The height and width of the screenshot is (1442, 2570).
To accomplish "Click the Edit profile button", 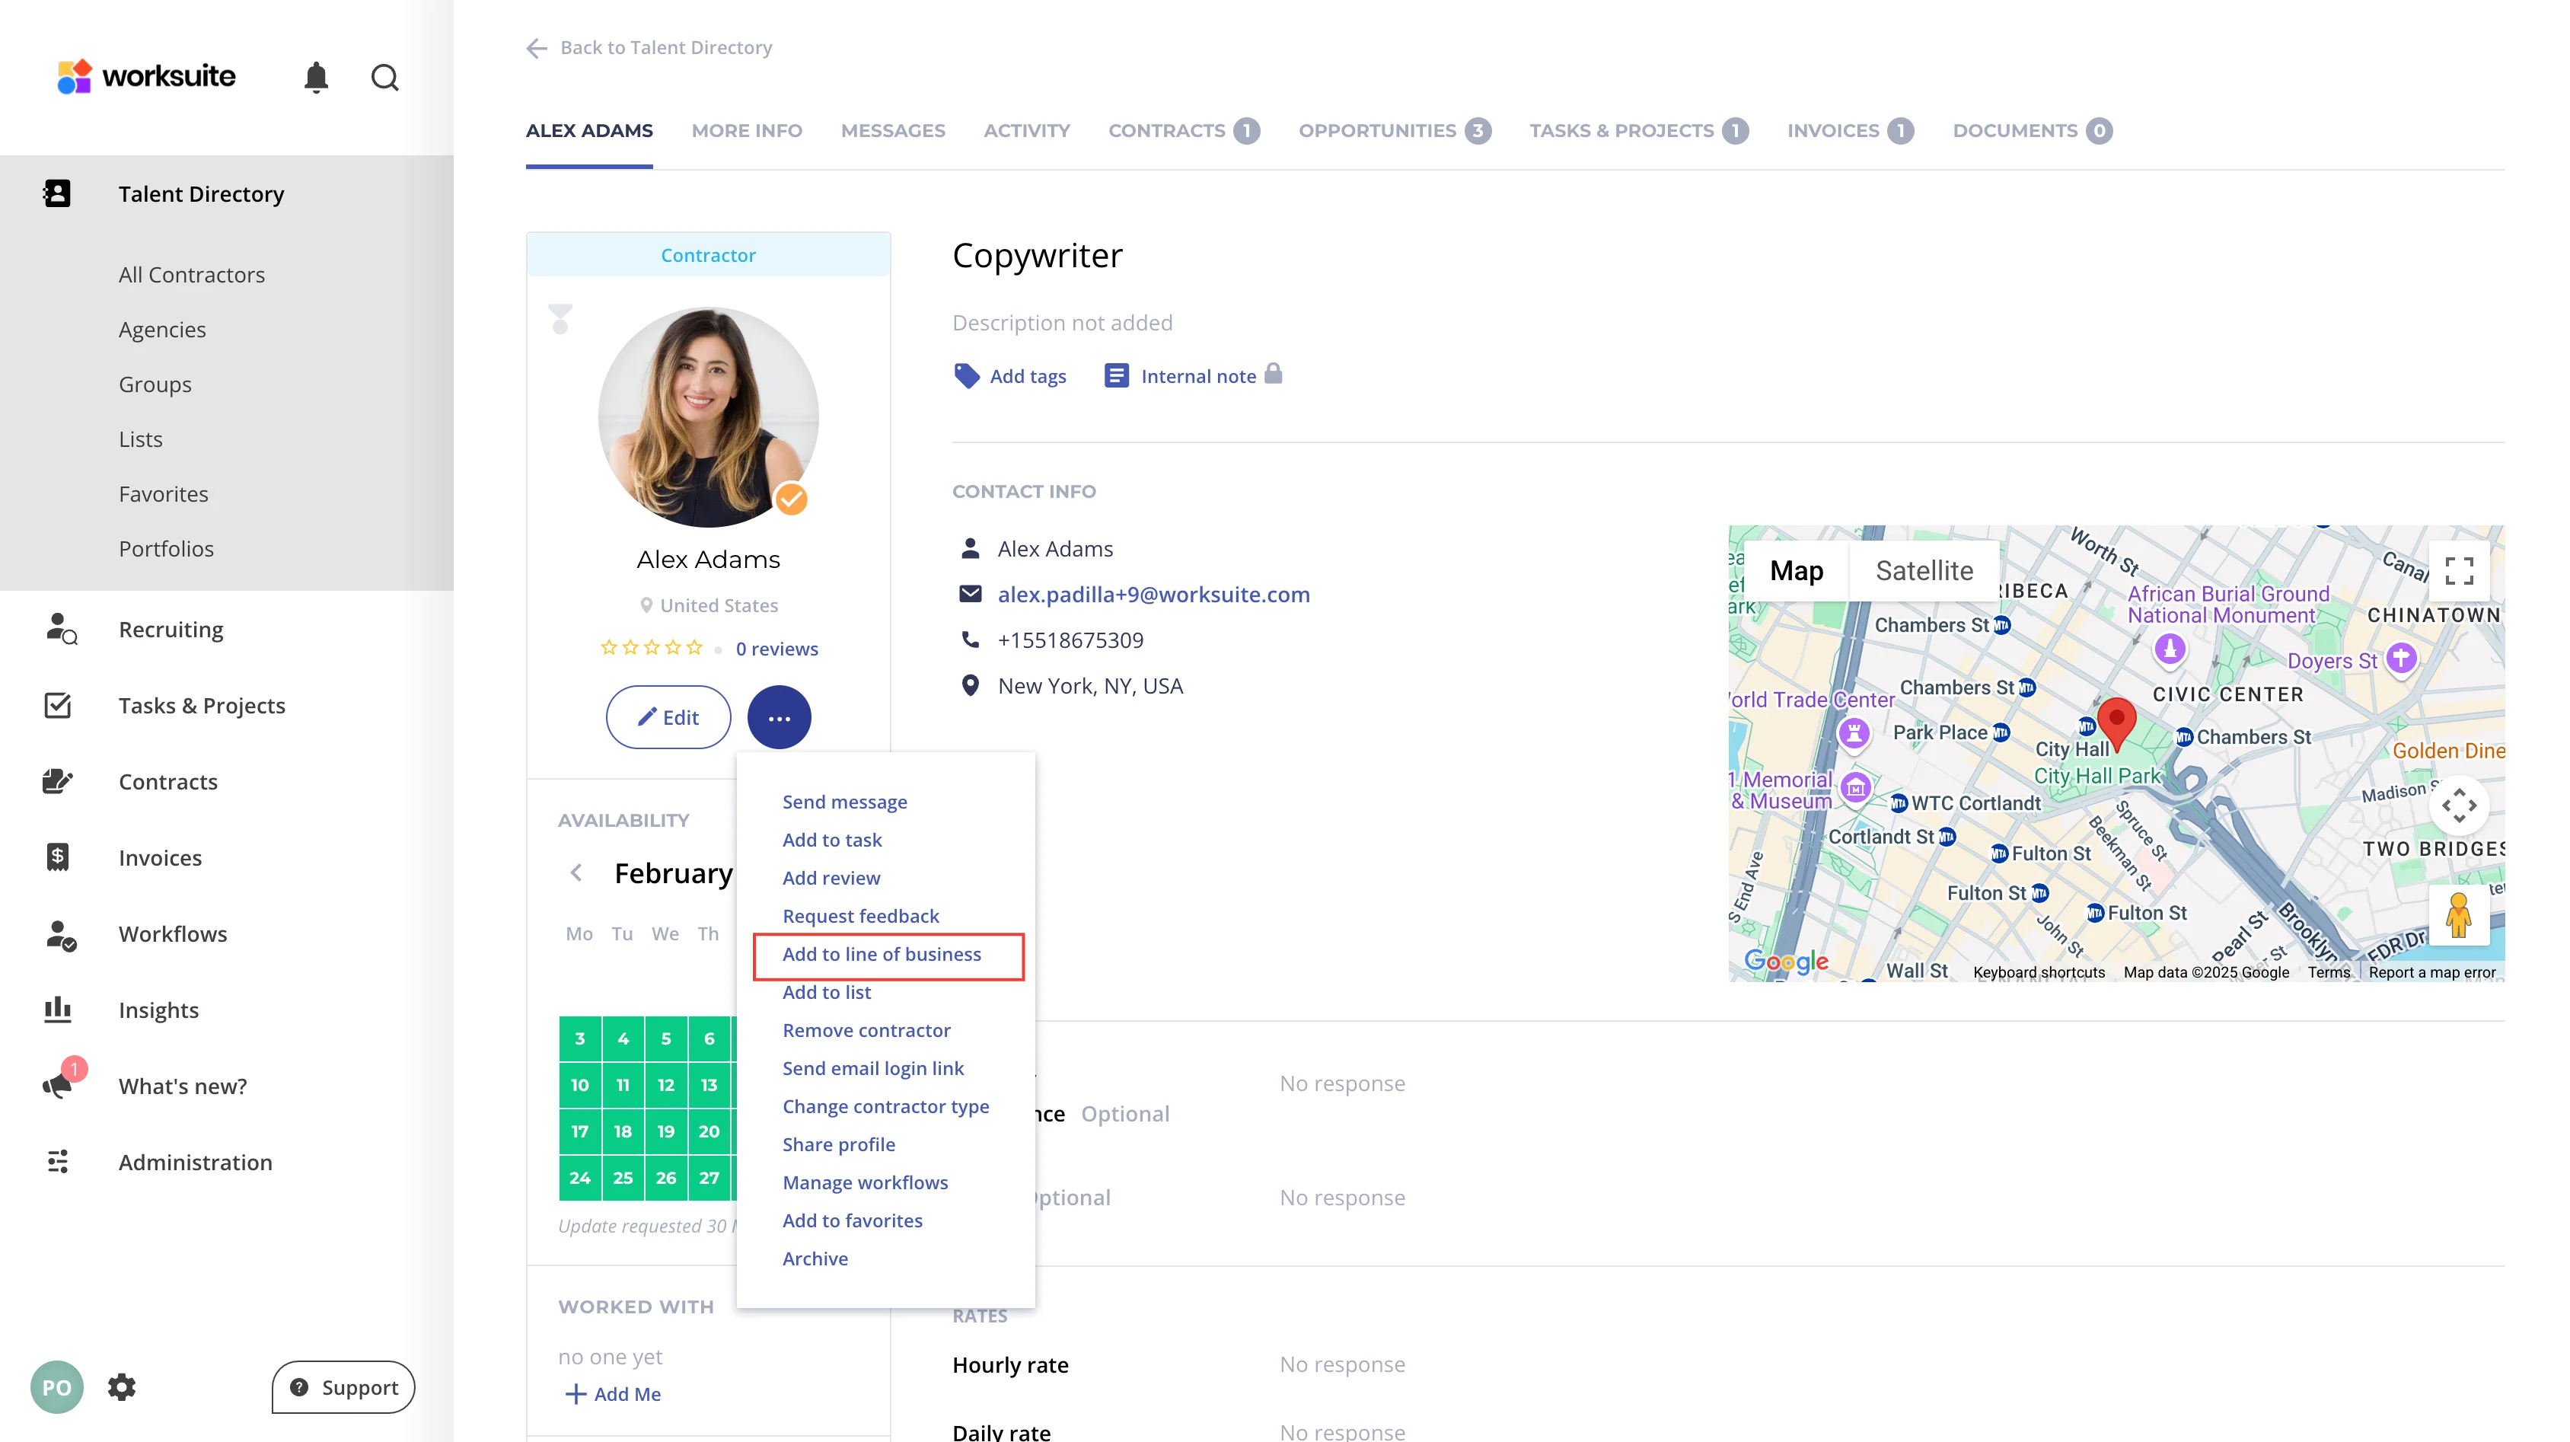I will [668, 716].
